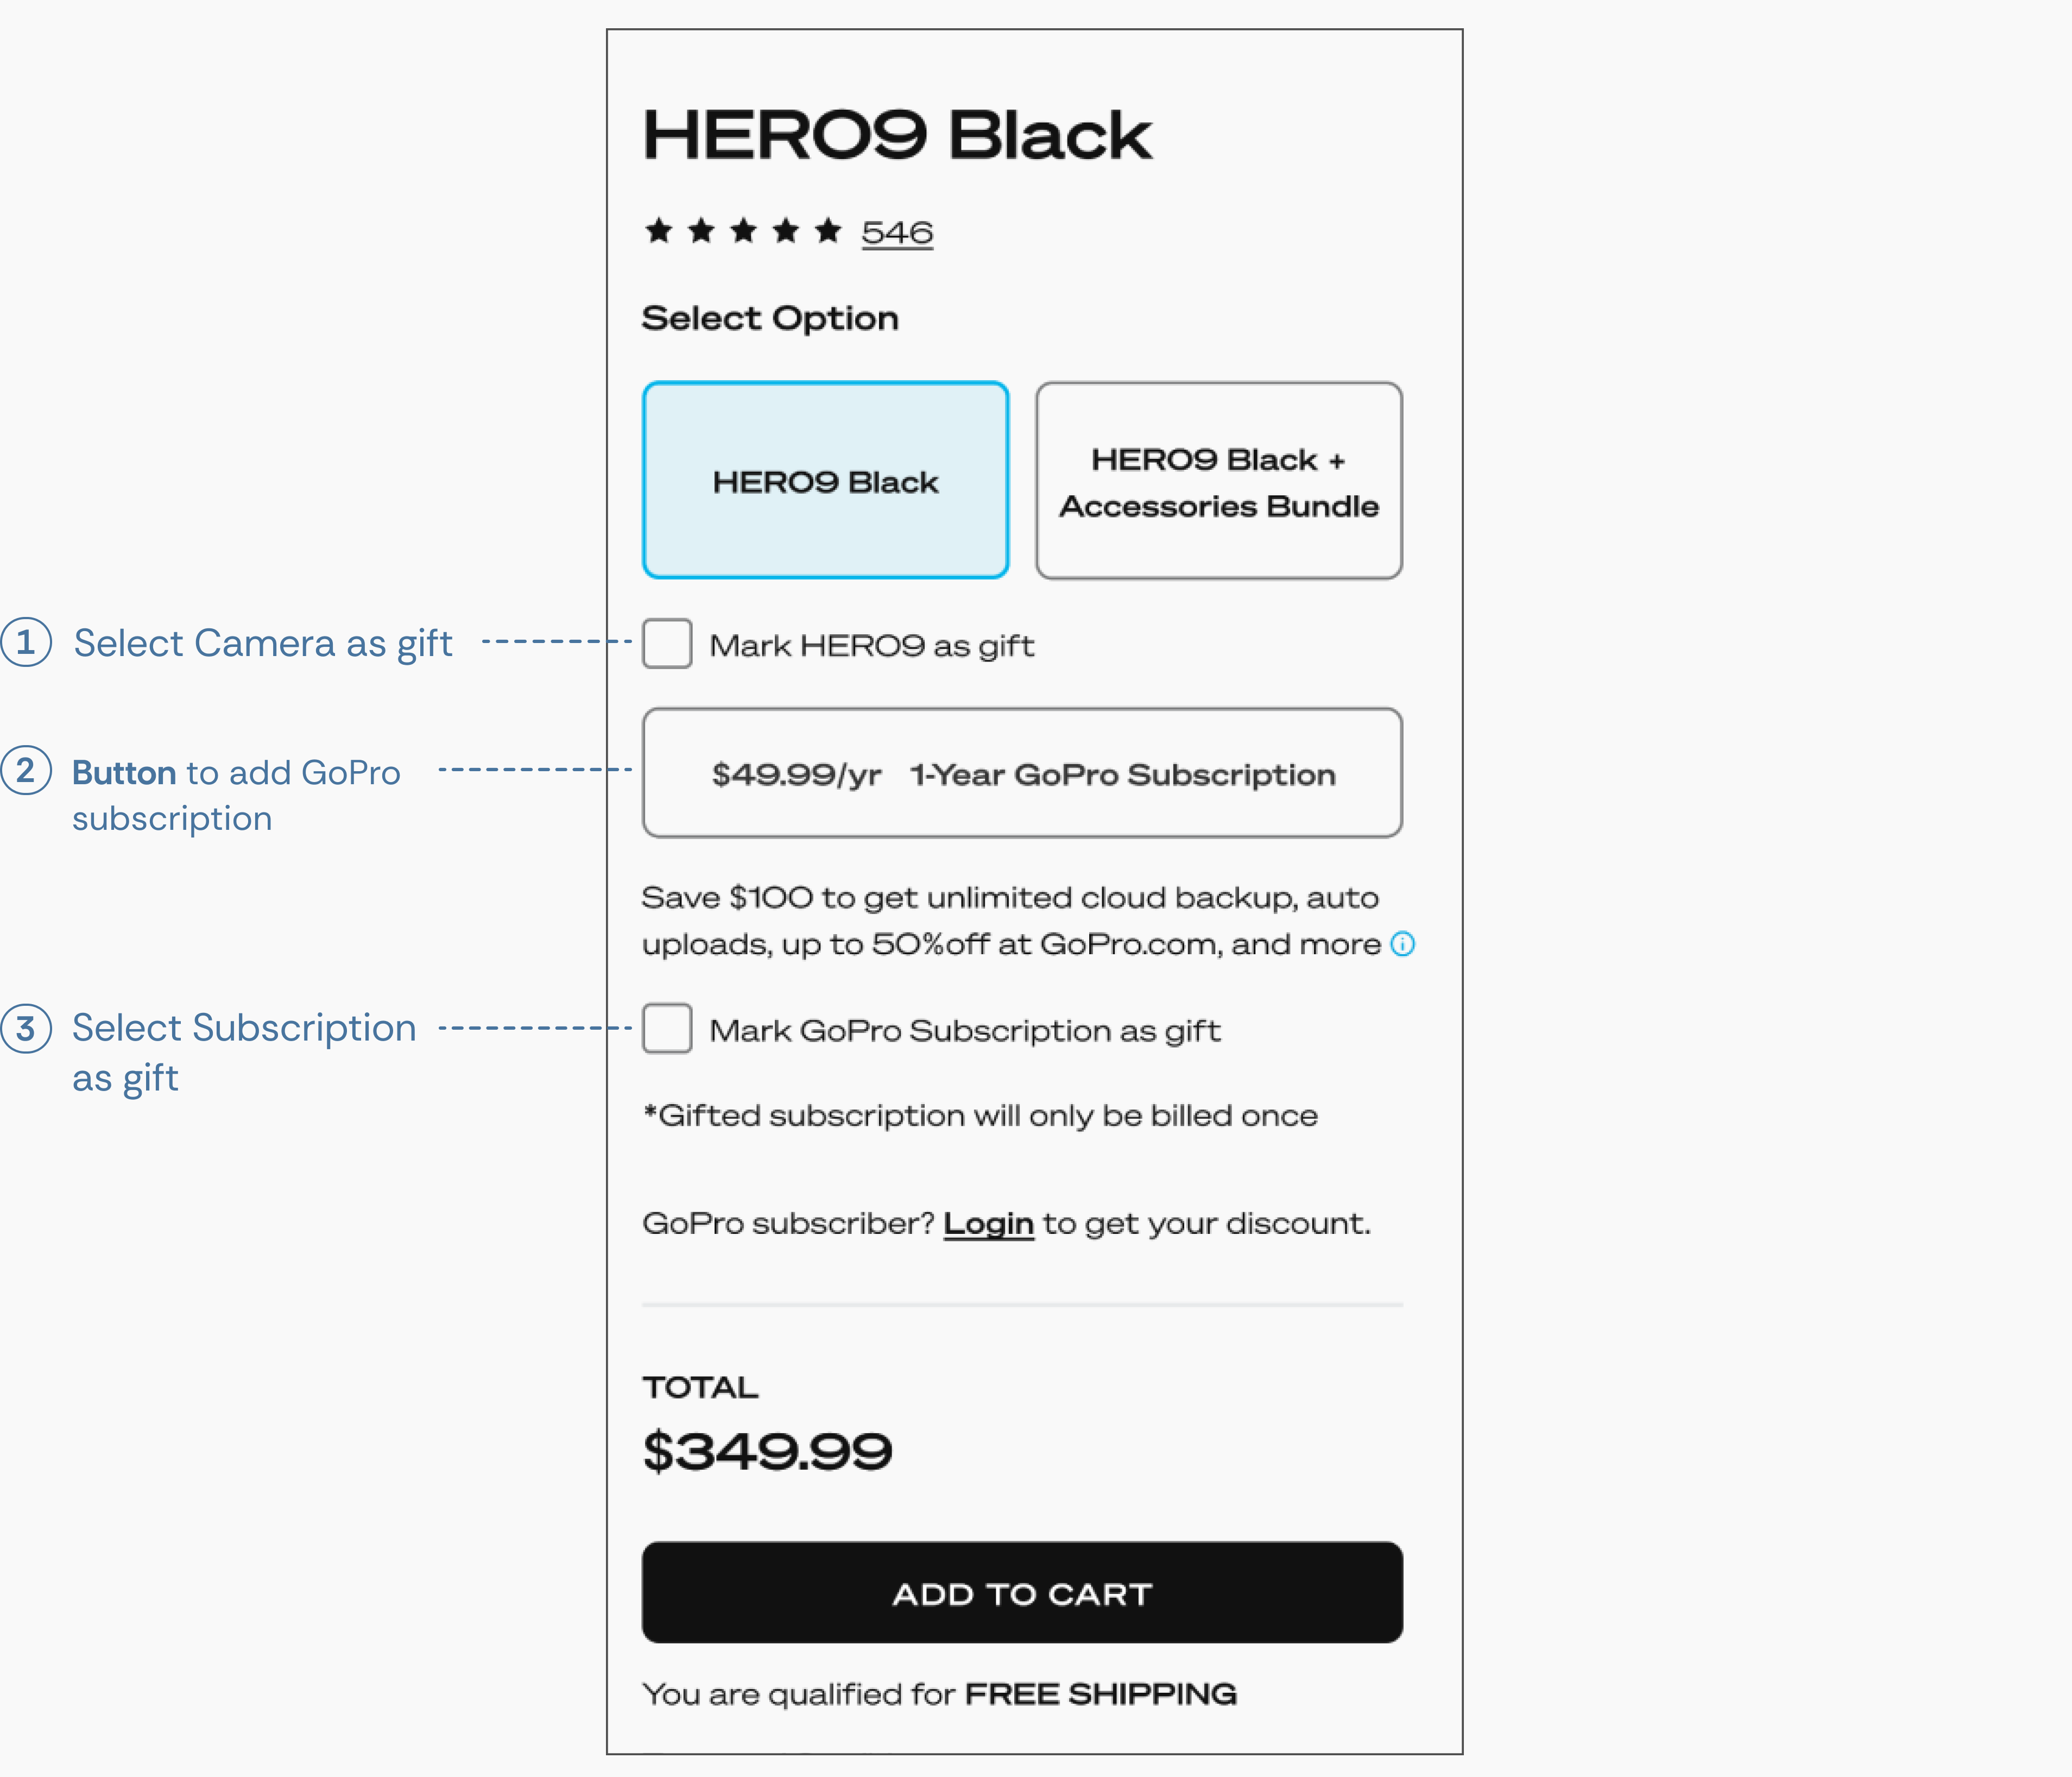Click the $349.99 total price

pos(767,1452)
